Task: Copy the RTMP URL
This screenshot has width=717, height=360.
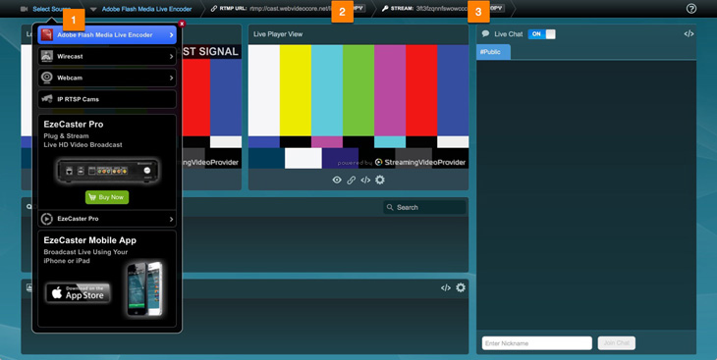Action: (x=358, y=8)
